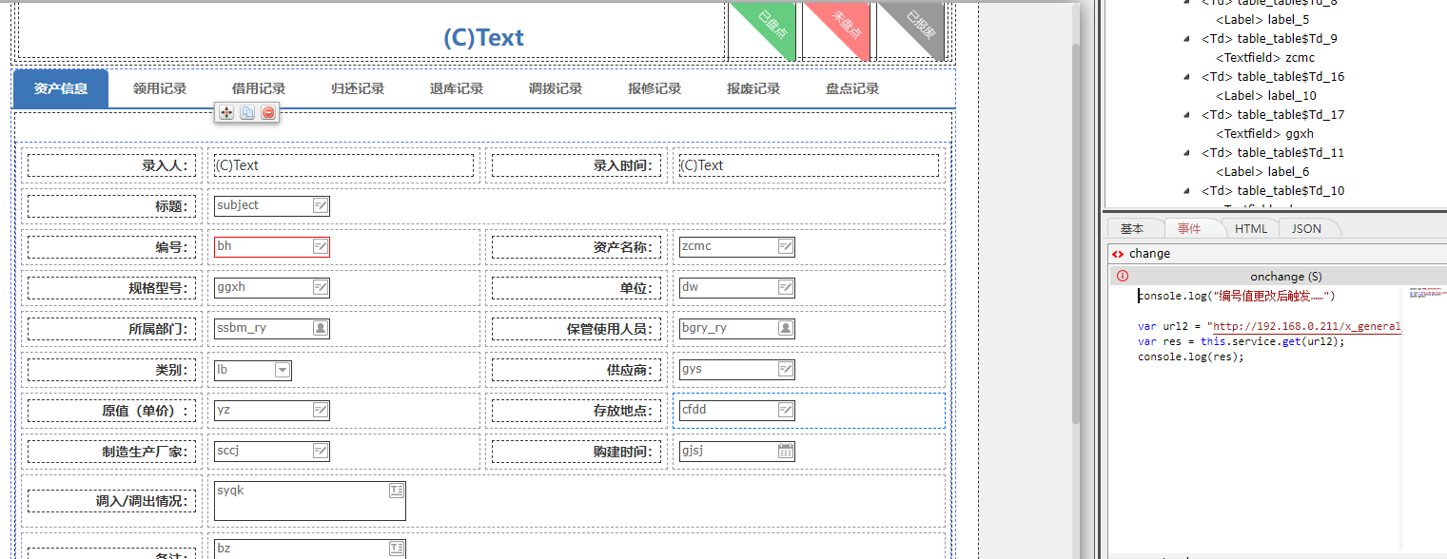Click the edit icon in bh field
The height and width of the screenshot is (559, 1447).
click(x=321, y=246)
